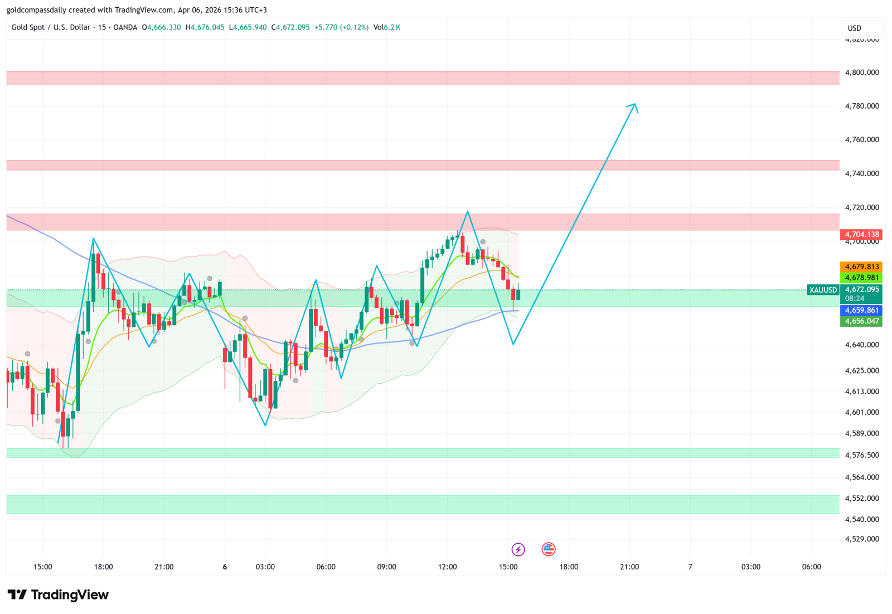Open the USD currency selector

point(855,28)
